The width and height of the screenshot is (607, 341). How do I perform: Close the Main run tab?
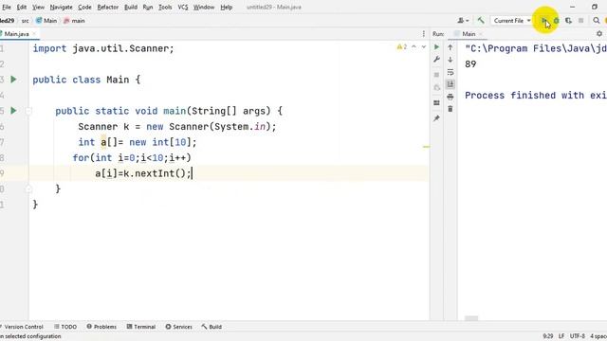point(481,34)
